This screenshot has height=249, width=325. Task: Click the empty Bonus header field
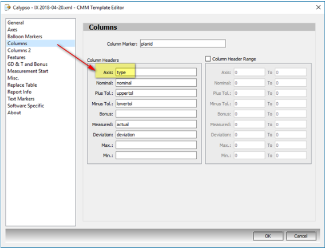[x=156, y=114]
